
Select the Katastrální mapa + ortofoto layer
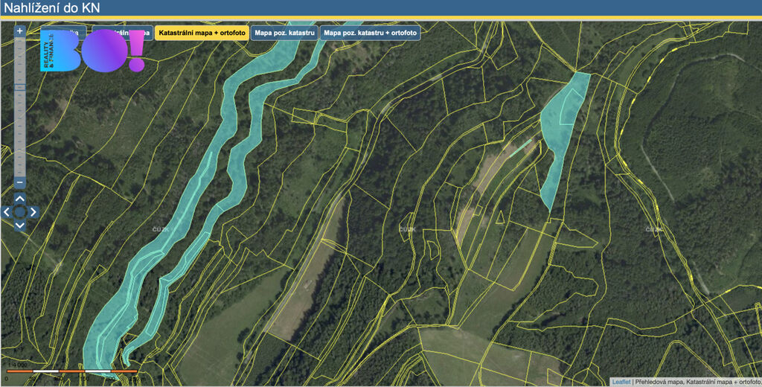pos(202,33)
